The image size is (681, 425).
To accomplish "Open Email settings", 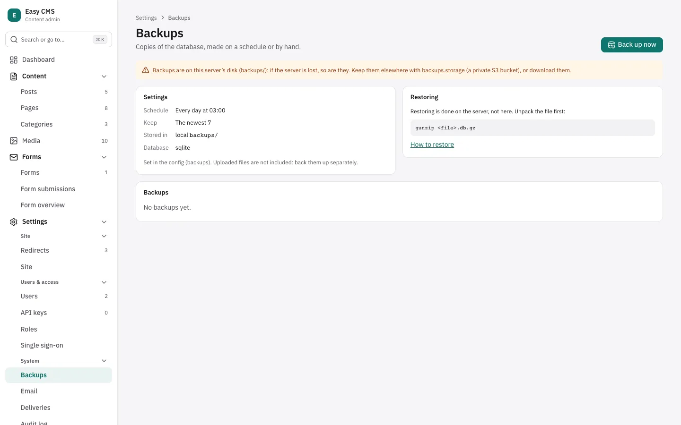I will pos(59,391).
